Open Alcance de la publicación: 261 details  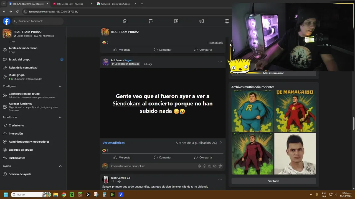click(199, 143)
